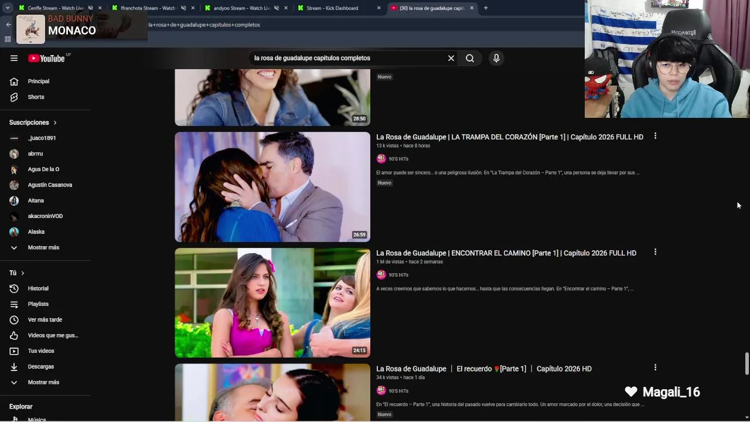Screen dimensions: 750x422
Task: Click the Explorar section heading
Action: pos(21,406)
